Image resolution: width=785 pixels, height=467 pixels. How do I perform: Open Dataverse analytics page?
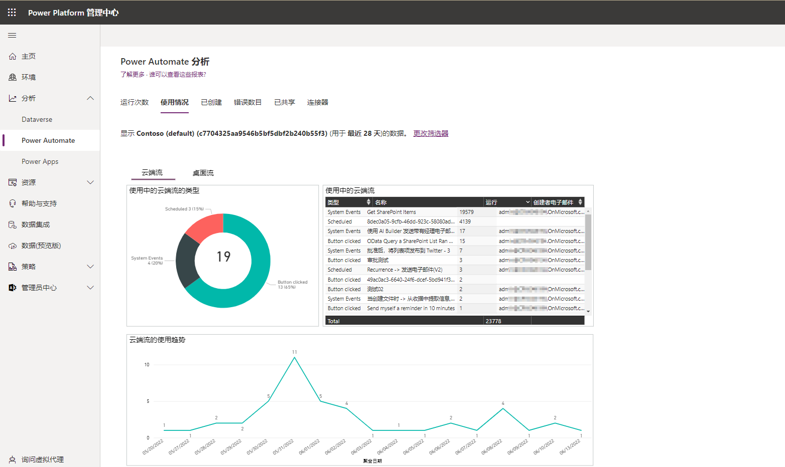pos(37,119)
